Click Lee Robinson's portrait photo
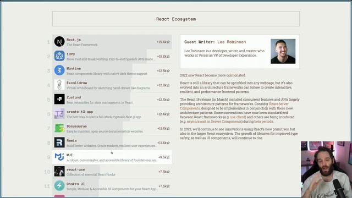This screenshot has height=198, width=352. pyautogui.click(x=283, y=51)
